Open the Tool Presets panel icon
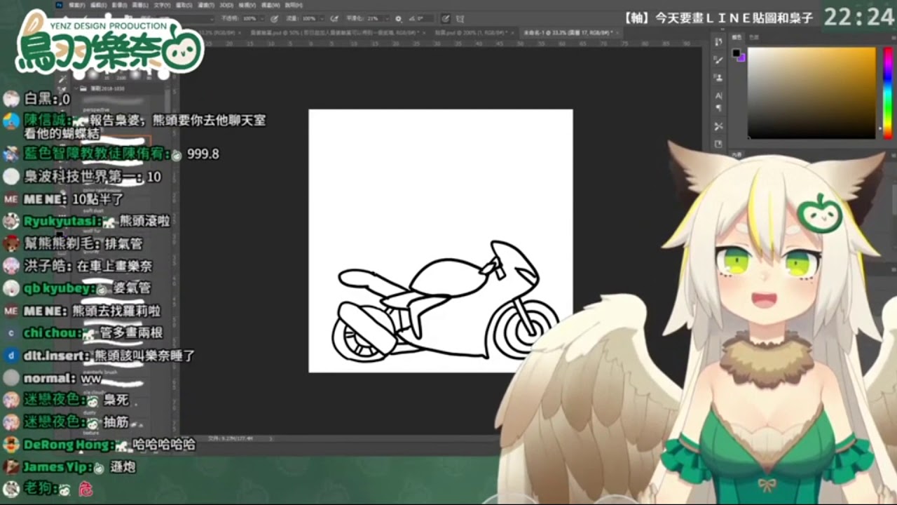Viewport: 897px width, 505px height. (718, 126)
